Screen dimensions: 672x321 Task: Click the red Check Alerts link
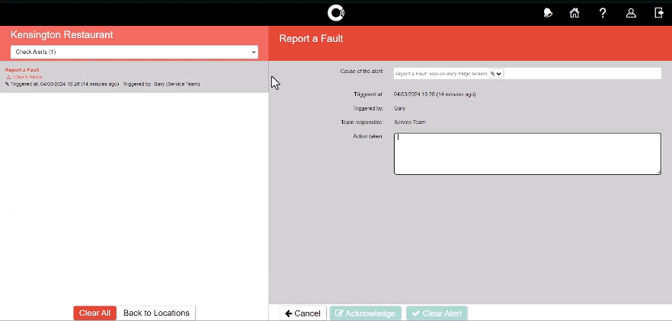click(28, 77)
